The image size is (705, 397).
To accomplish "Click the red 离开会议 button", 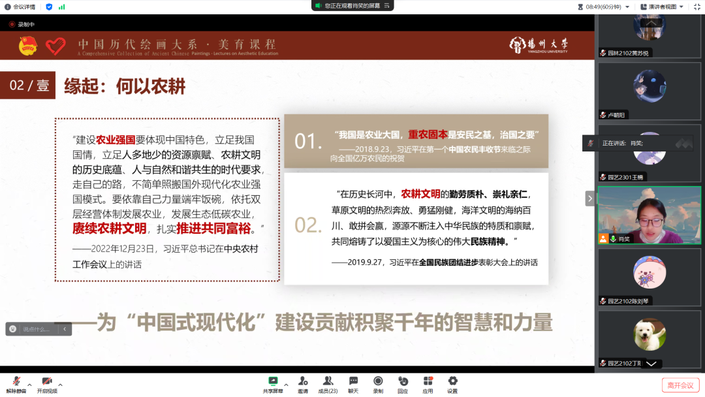I will tap(680, 385).
